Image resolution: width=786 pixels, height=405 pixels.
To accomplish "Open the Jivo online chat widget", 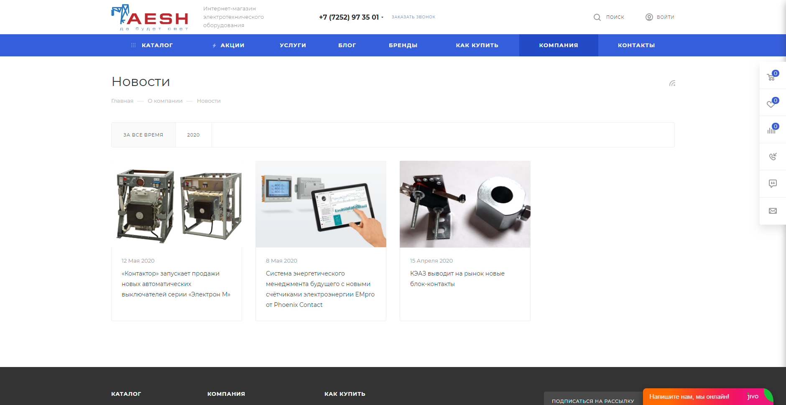I will click(707, 397).
